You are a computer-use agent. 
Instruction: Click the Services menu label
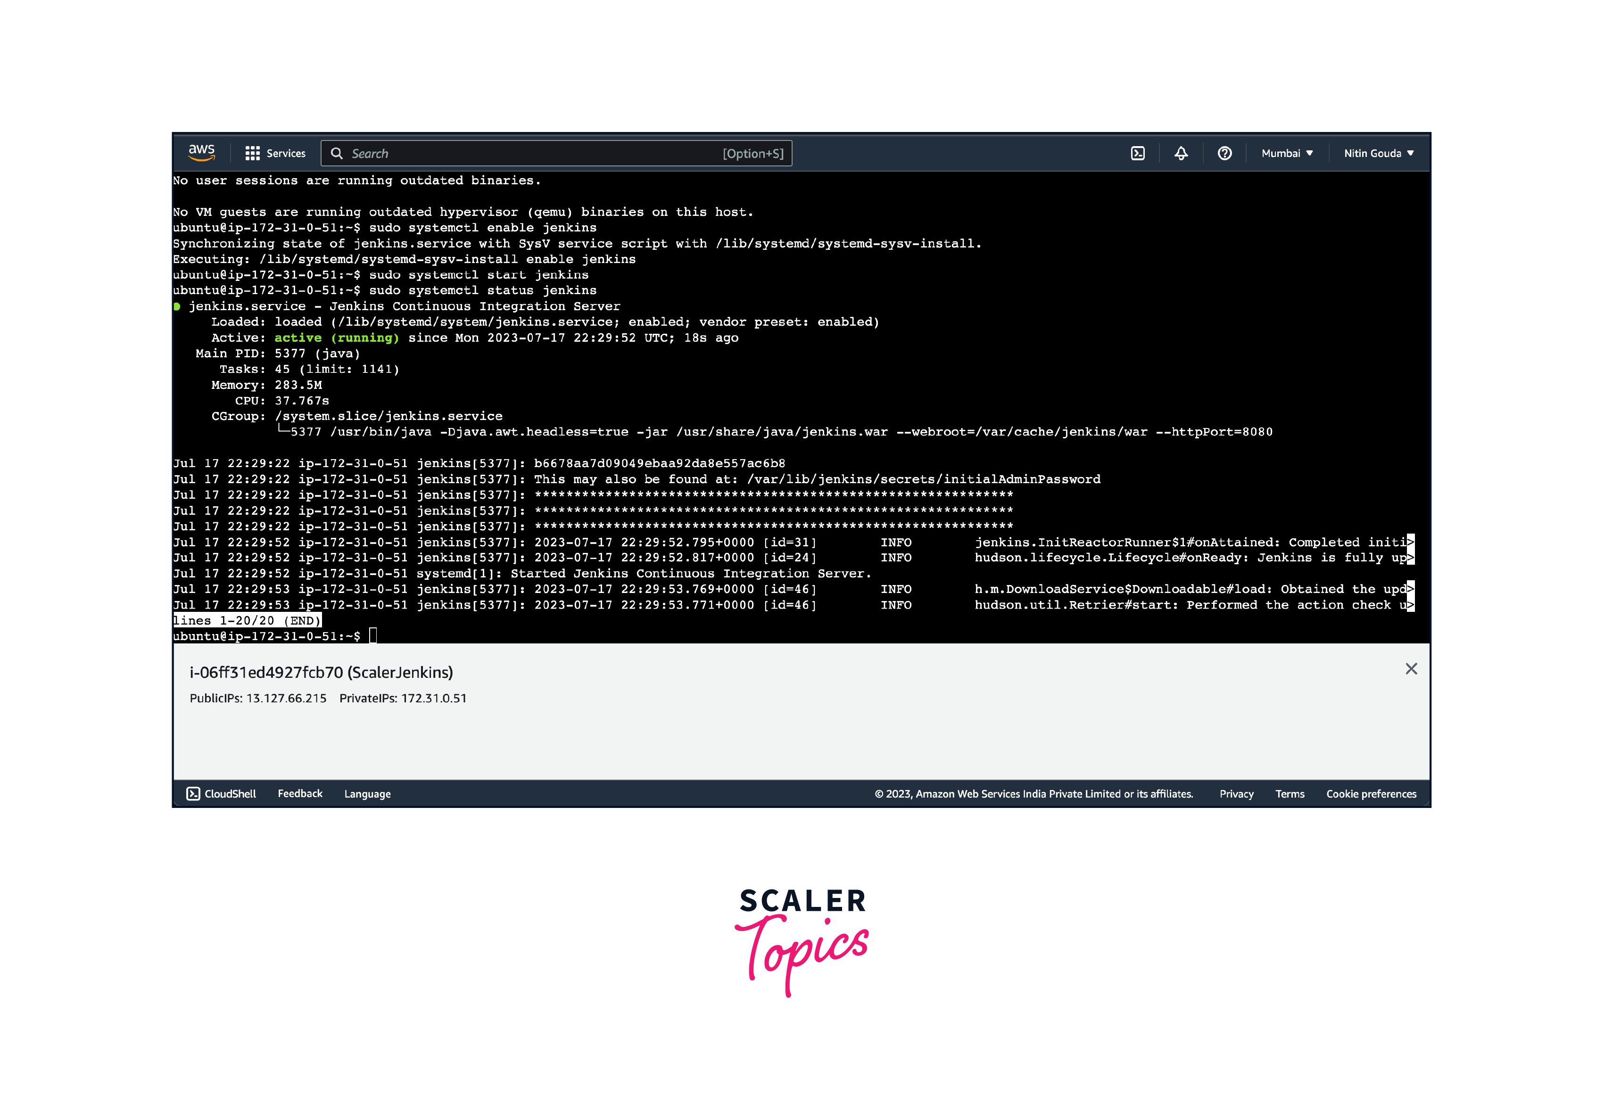(x=286, y=153)
